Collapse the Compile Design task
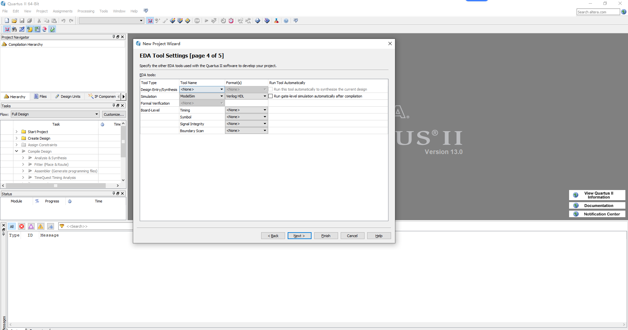 [x=16, y=151]
